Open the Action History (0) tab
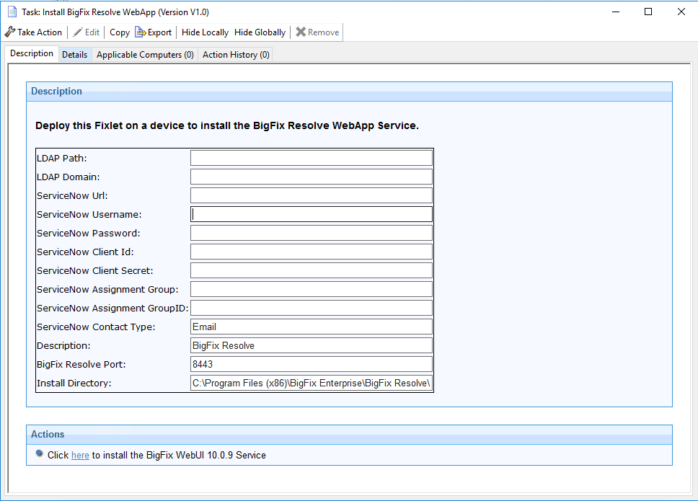 [236, 54]
